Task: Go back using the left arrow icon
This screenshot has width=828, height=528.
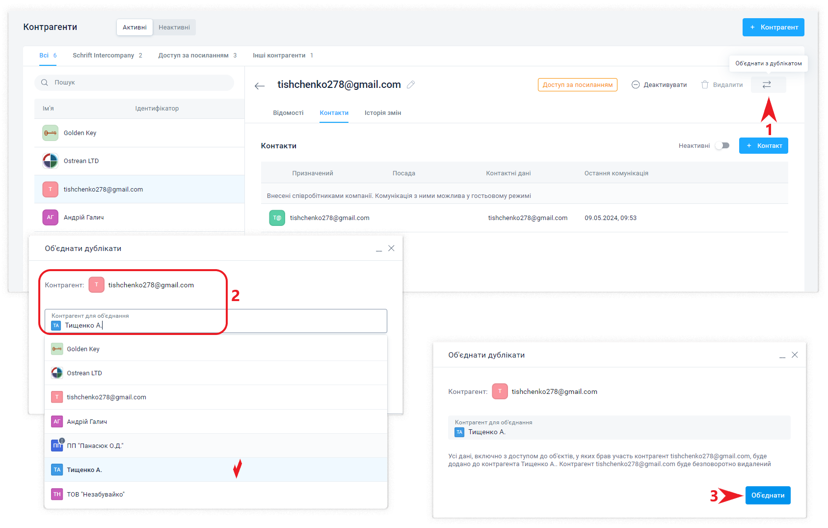Action: (260, 86)
